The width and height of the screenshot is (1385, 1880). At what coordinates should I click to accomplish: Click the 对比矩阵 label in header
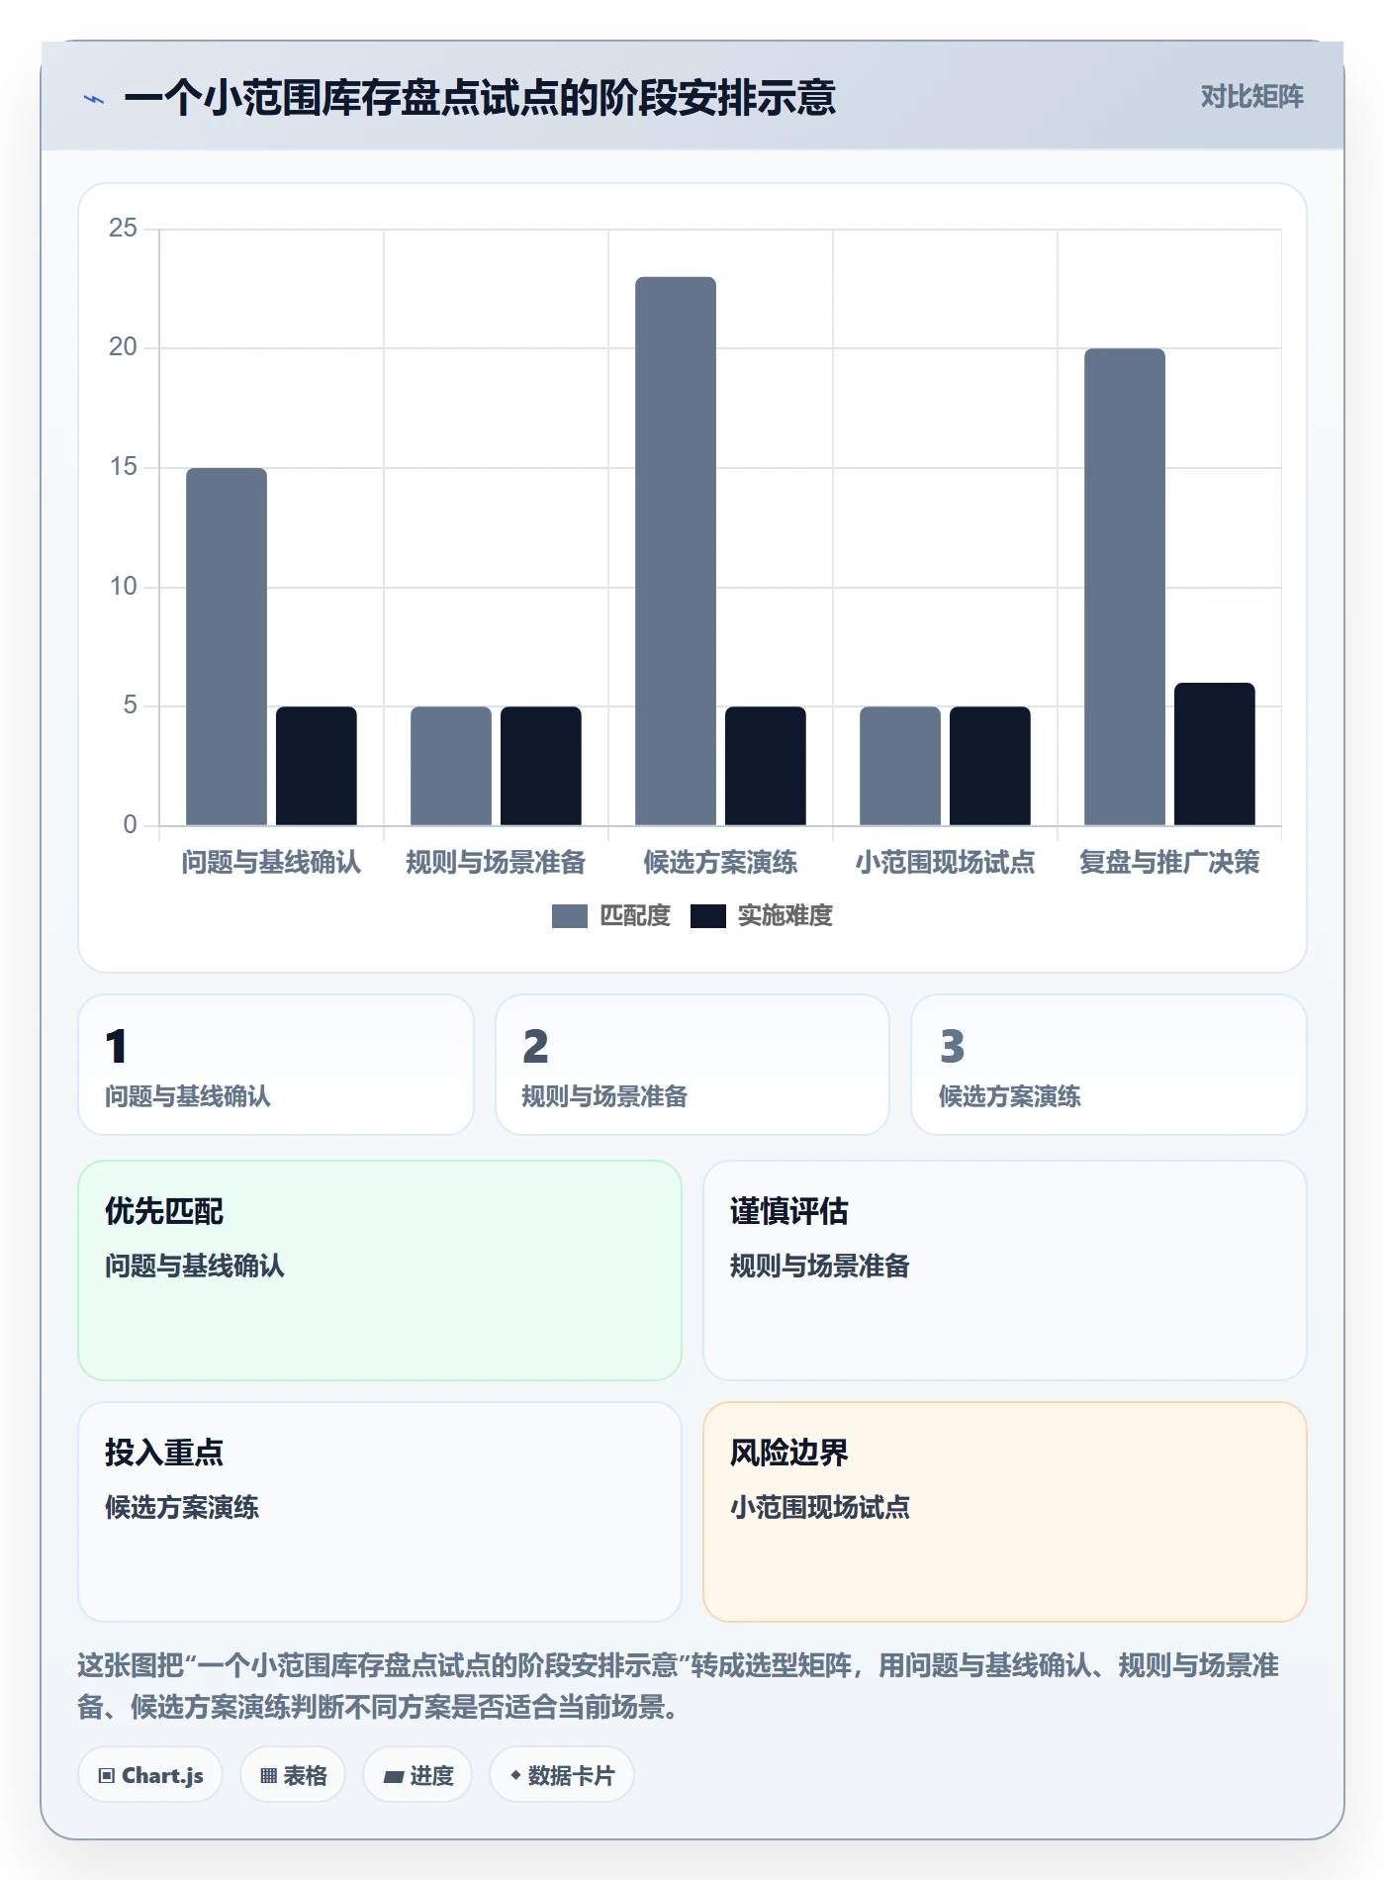[1251, 97]
